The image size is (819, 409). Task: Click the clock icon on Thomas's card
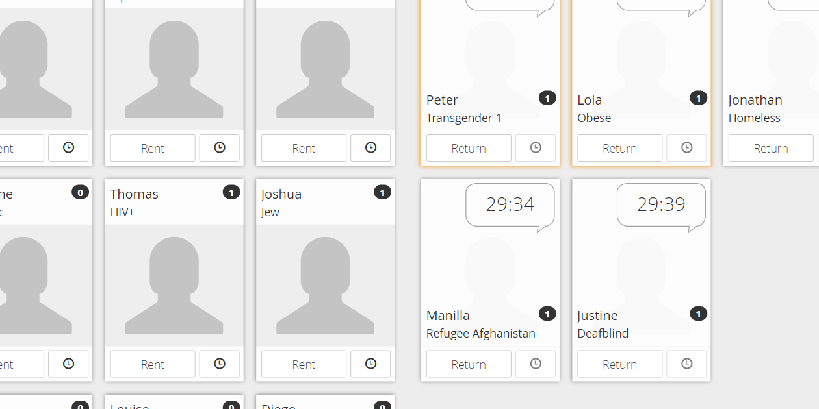coord(220,364)
